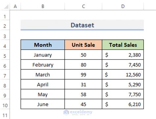The height and width of the screenshot is (119, 156).
Task: Click the Month header cell
Action: tap(43, 45)
